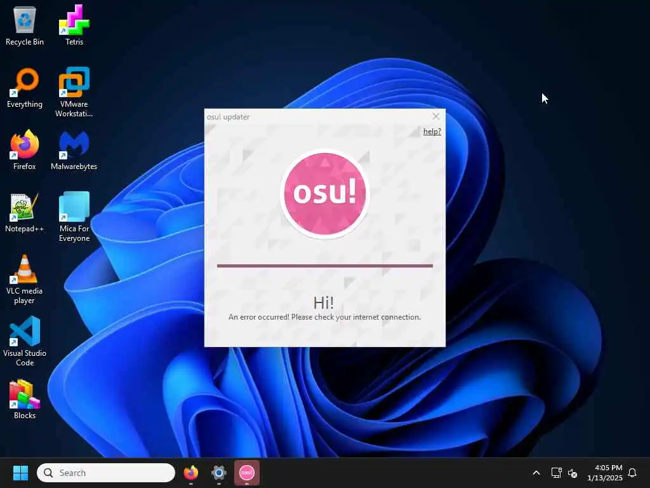Select the Firefox desktop shortcut
The height and width of the screenshot is (488, 650).
(25, 150)
